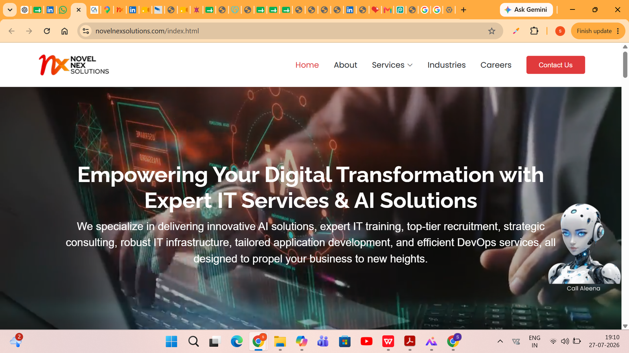Open the Extensions puzzle icon
The width and height of the screenshot is (629, 353).
coord(534,31)
